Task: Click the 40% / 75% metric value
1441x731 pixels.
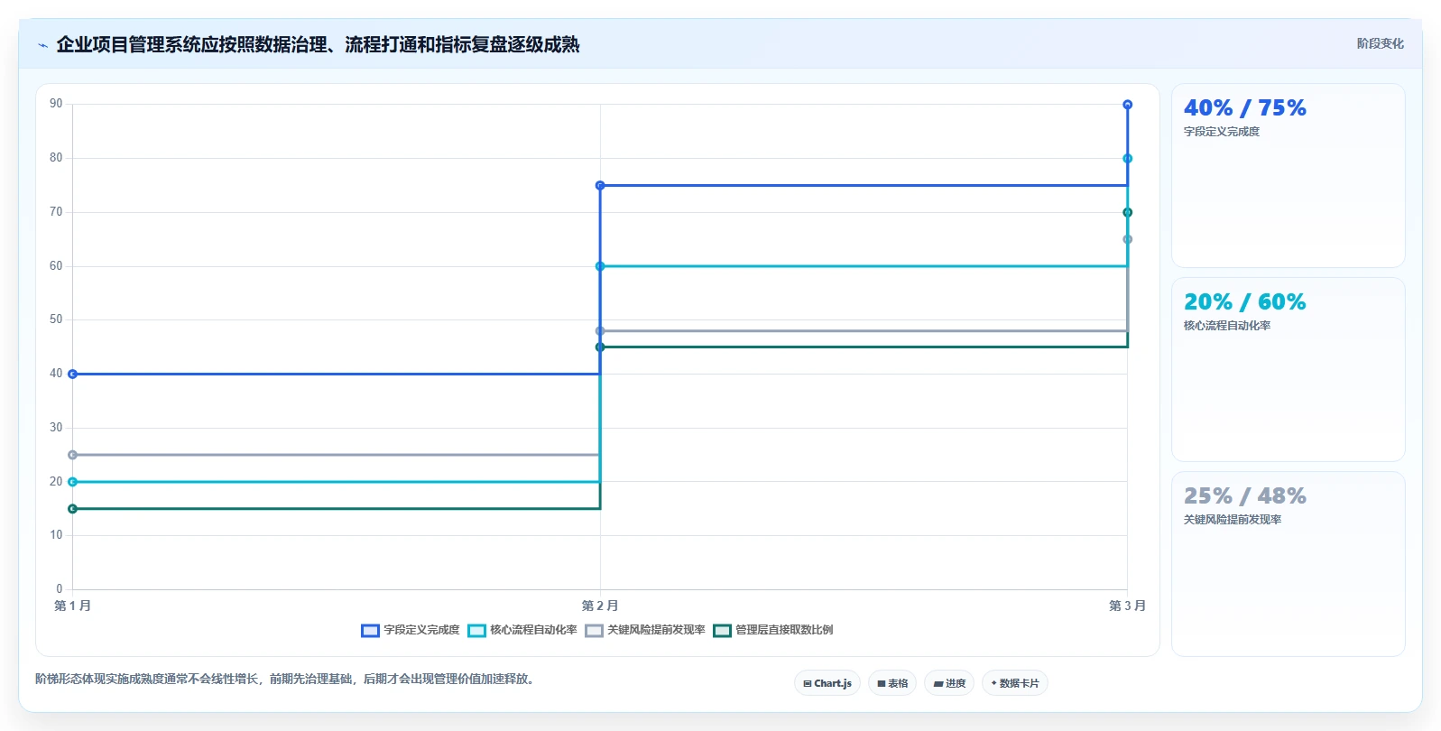Action: point(1245,108)
